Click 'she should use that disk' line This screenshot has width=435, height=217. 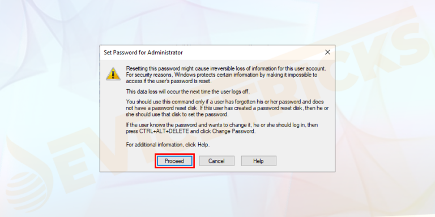[x=177, y=114]
